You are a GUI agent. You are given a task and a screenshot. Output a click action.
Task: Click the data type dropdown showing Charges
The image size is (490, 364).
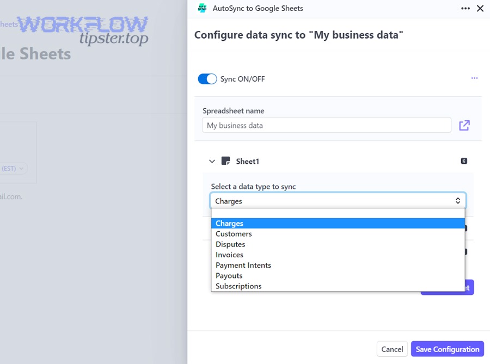click(x=338, y=201)
